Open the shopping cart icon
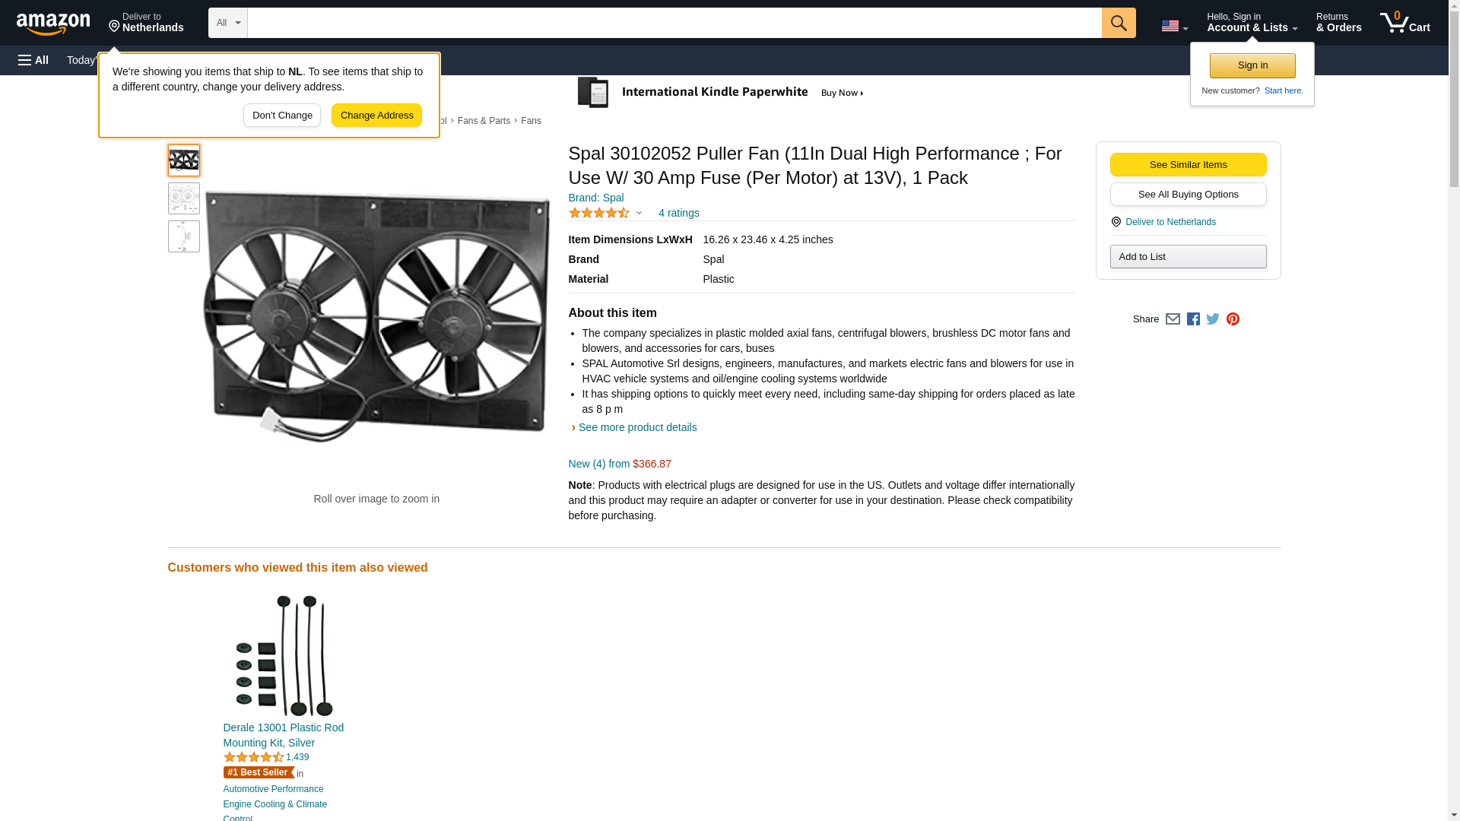The width and height of the screenshot is (1460, 821). (x=1404, y=23)
